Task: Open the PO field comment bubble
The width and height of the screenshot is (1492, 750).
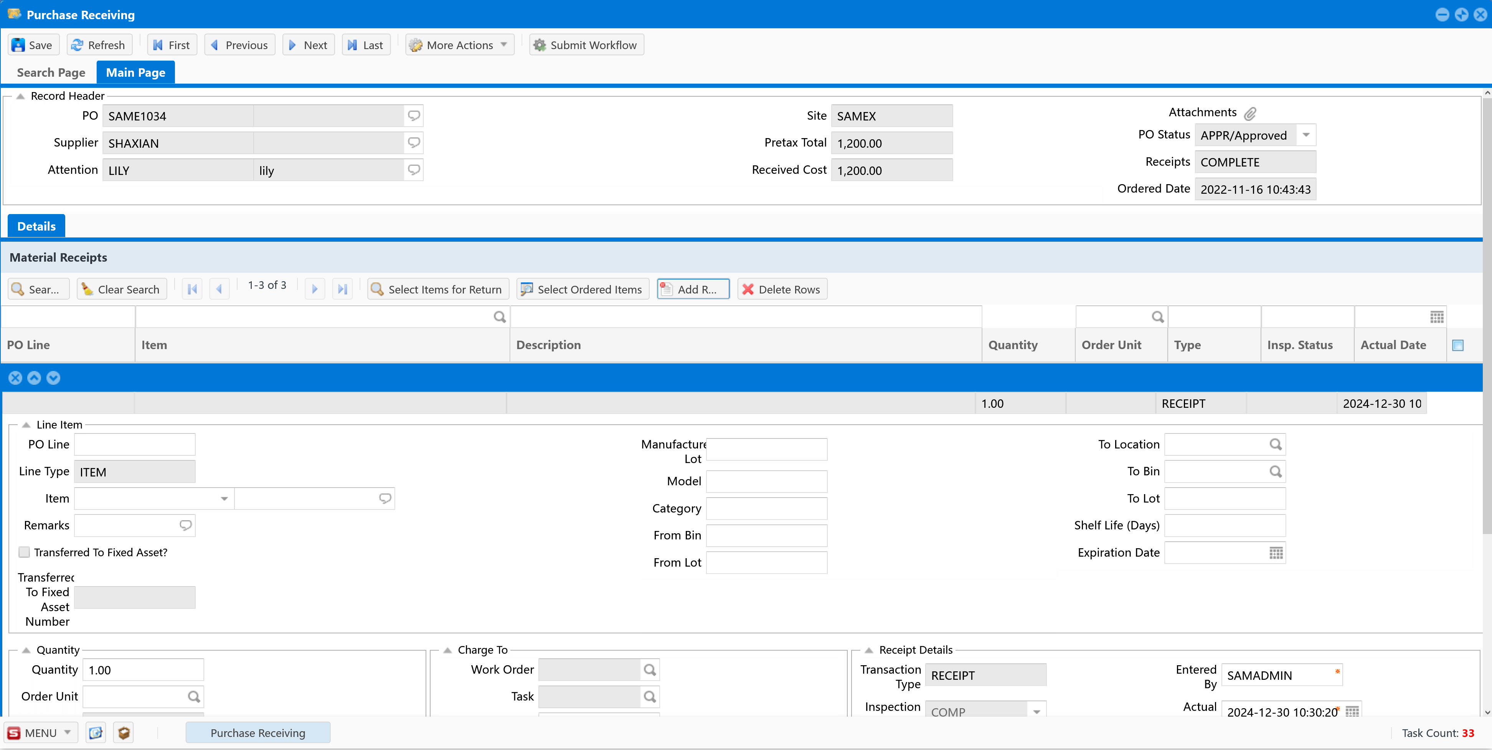Action: 414,116
